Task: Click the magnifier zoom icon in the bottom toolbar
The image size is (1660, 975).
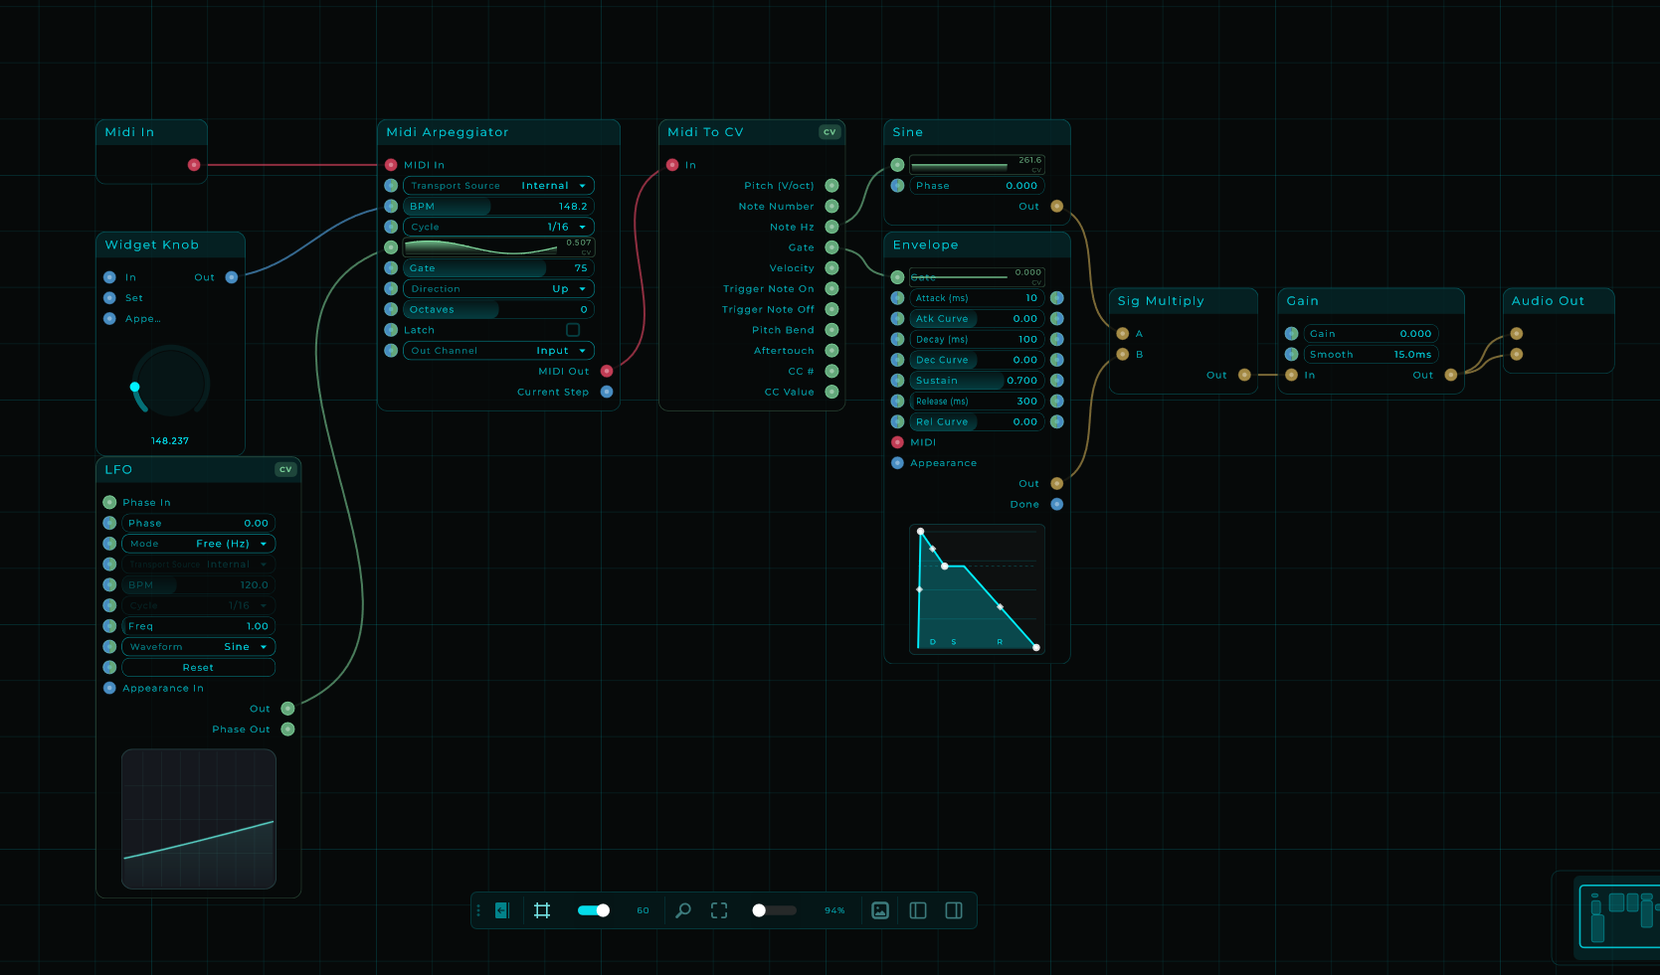Action: point(683,910)
